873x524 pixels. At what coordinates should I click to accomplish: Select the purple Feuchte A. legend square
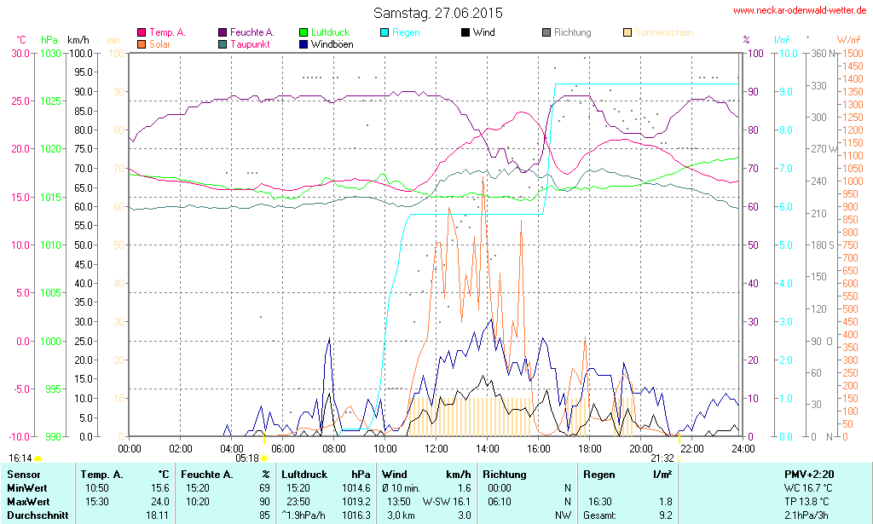[223, 33]
